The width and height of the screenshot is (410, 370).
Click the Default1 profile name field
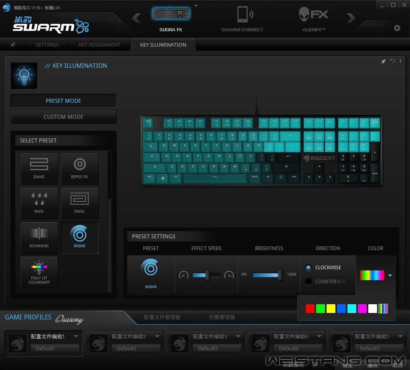pos(55,348)
